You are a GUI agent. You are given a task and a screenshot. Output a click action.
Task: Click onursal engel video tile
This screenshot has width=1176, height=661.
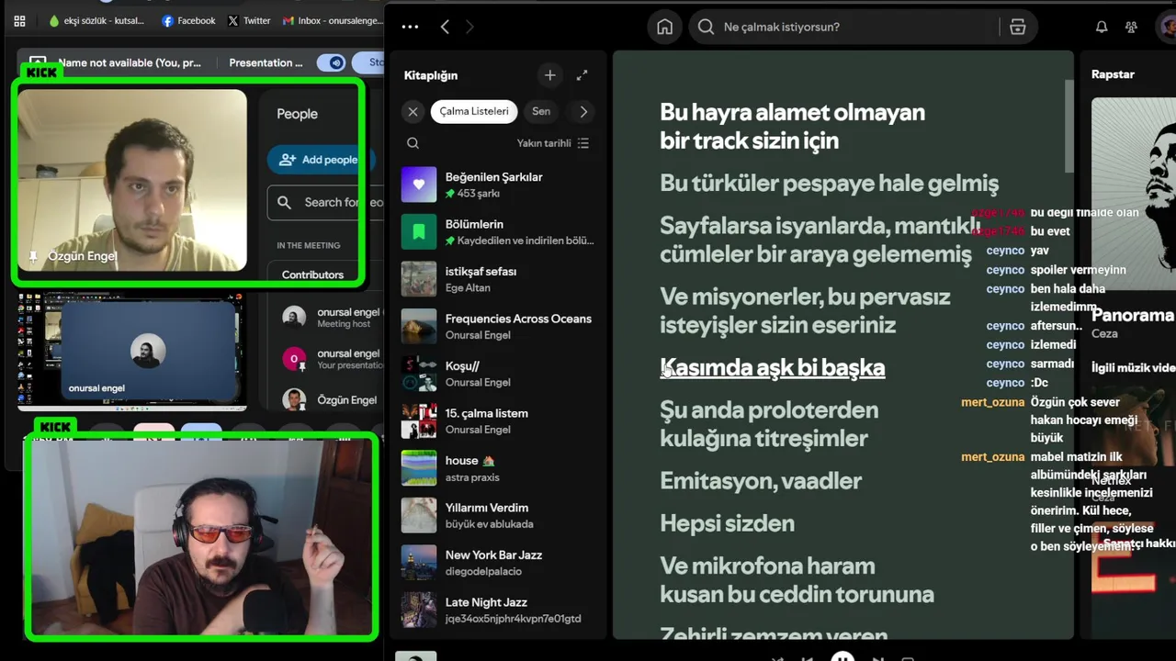tap(148, 351)
